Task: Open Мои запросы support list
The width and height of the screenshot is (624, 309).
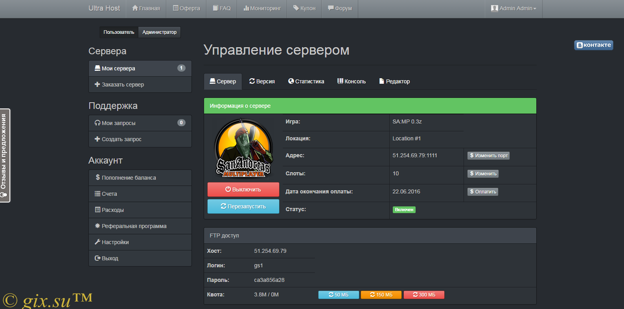Action: pyautogui.click(x=140, y=123)
